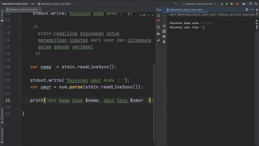
Task: Collapse the comment block at line 14
Action: point(21,27)
